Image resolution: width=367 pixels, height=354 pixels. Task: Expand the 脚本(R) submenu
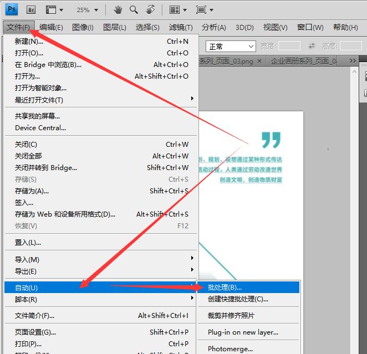101,299
